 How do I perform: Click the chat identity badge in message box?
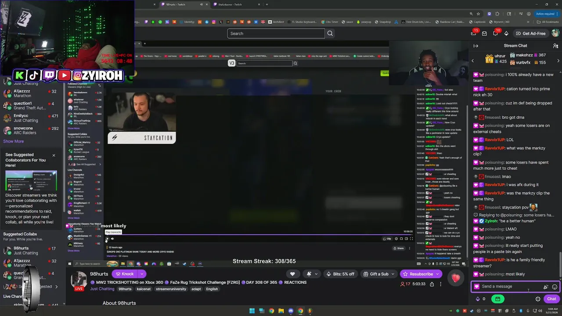(x=477, y=287)
